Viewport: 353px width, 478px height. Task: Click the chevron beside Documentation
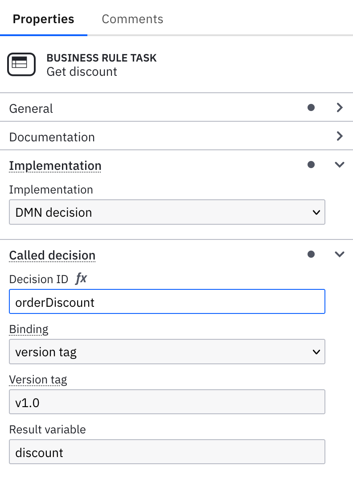point(340,136)
